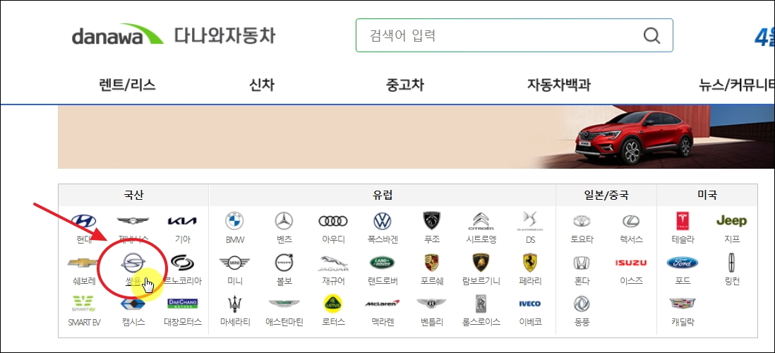775x353 pixels.
Task: Open the Ferrari (페라리) yellow shield logo
Action: pos(530,263)
